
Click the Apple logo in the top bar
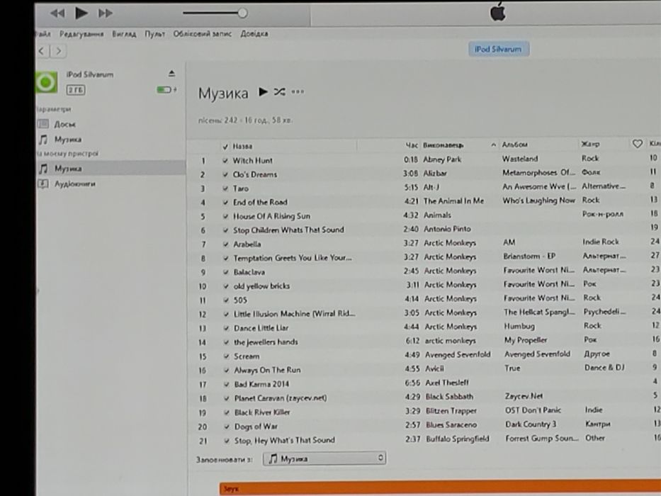point(498,11)
